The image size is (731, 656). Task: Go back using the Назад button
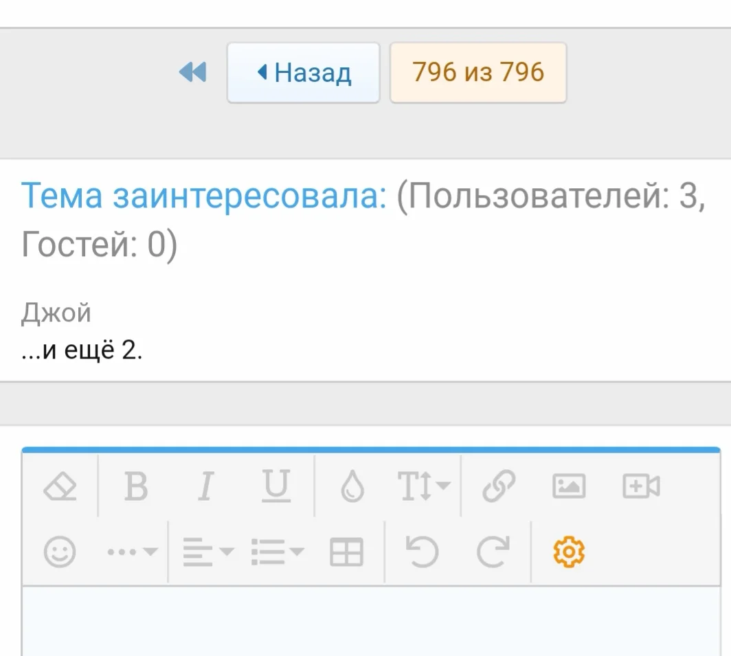click(x=303, y=72)
